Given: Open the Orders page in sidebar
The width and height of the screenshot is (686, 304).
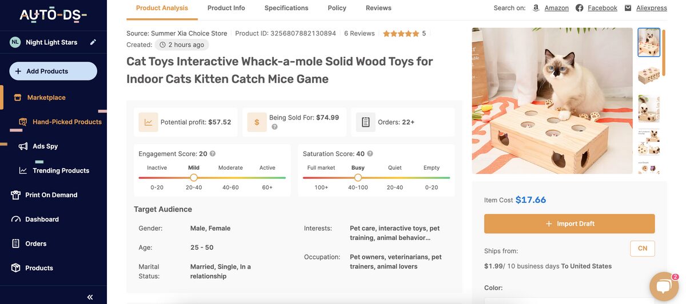Looking at the screenshot, I should click(x=35, y=243).
